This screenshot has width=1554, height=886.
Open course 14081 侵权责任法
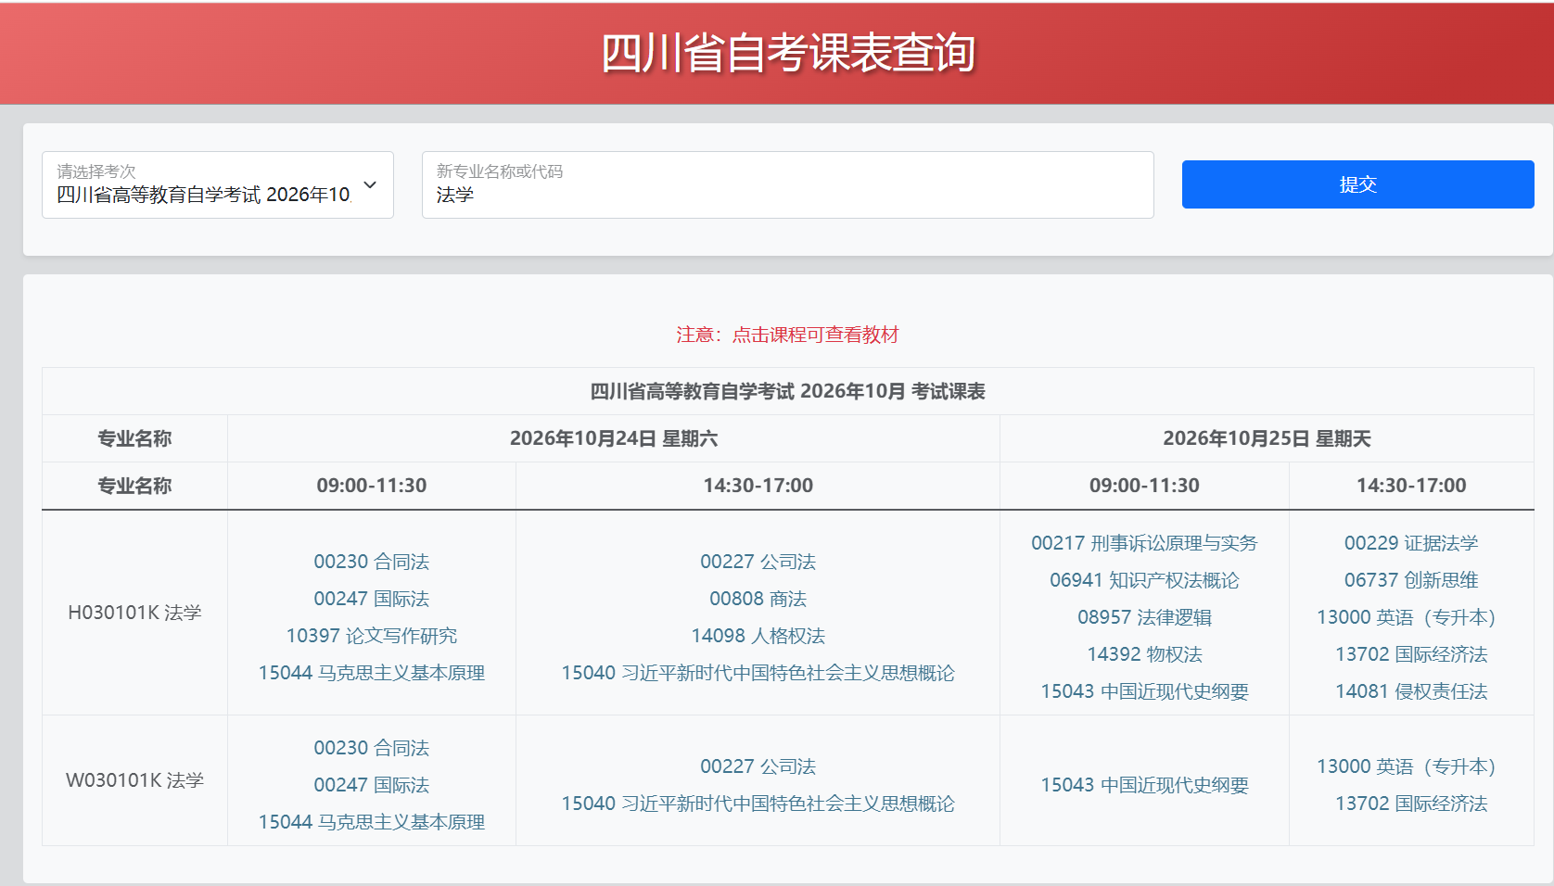pyautogui.click(x=1411, y=691)
